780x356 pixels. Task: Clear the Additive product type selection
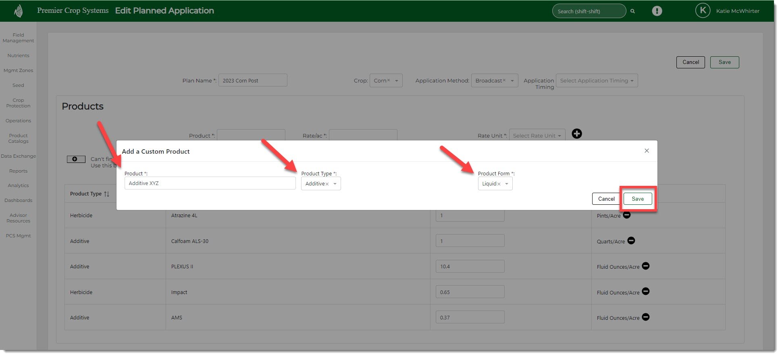coord(327,184)
